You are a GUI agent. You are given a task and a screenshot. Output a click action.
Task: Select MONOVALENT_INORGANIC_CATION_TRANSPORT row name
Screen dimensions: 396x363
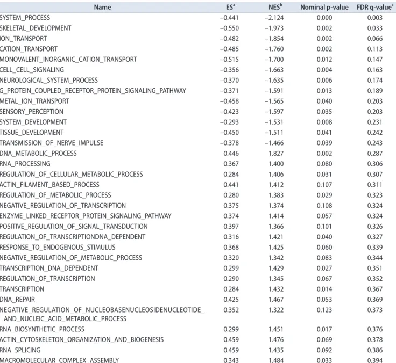(68, 60)
